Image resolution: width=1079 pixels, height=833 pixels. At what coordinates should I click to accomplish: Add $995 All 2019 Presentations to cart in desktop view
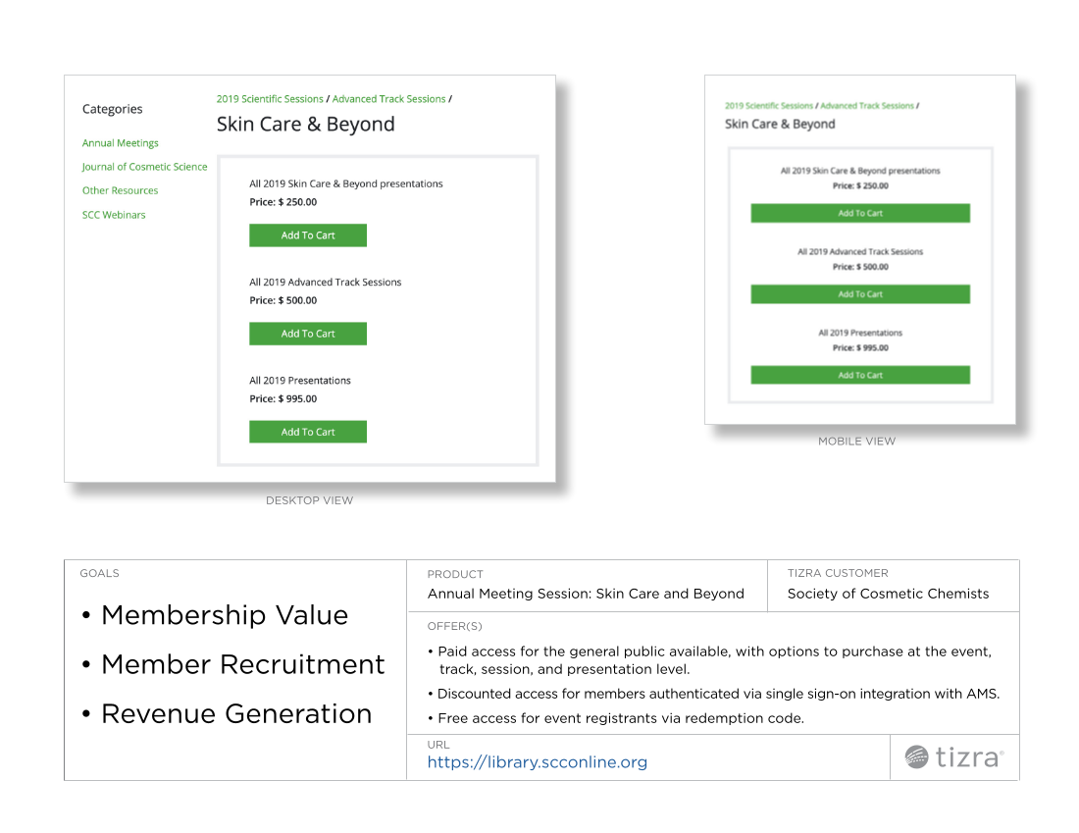point(308,432)
